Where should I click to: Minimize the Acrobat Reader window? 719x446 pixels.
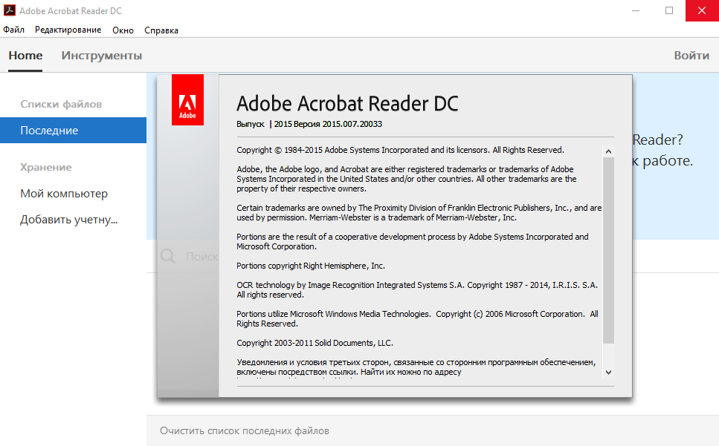coord(636,10)
